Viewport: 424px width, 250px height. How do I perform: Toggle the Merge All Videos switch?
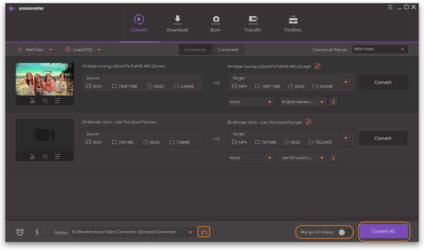343,232
